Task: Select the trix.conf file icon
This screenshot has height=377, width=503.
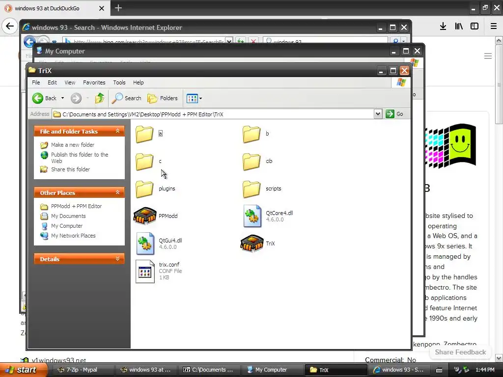Action: 145,271
